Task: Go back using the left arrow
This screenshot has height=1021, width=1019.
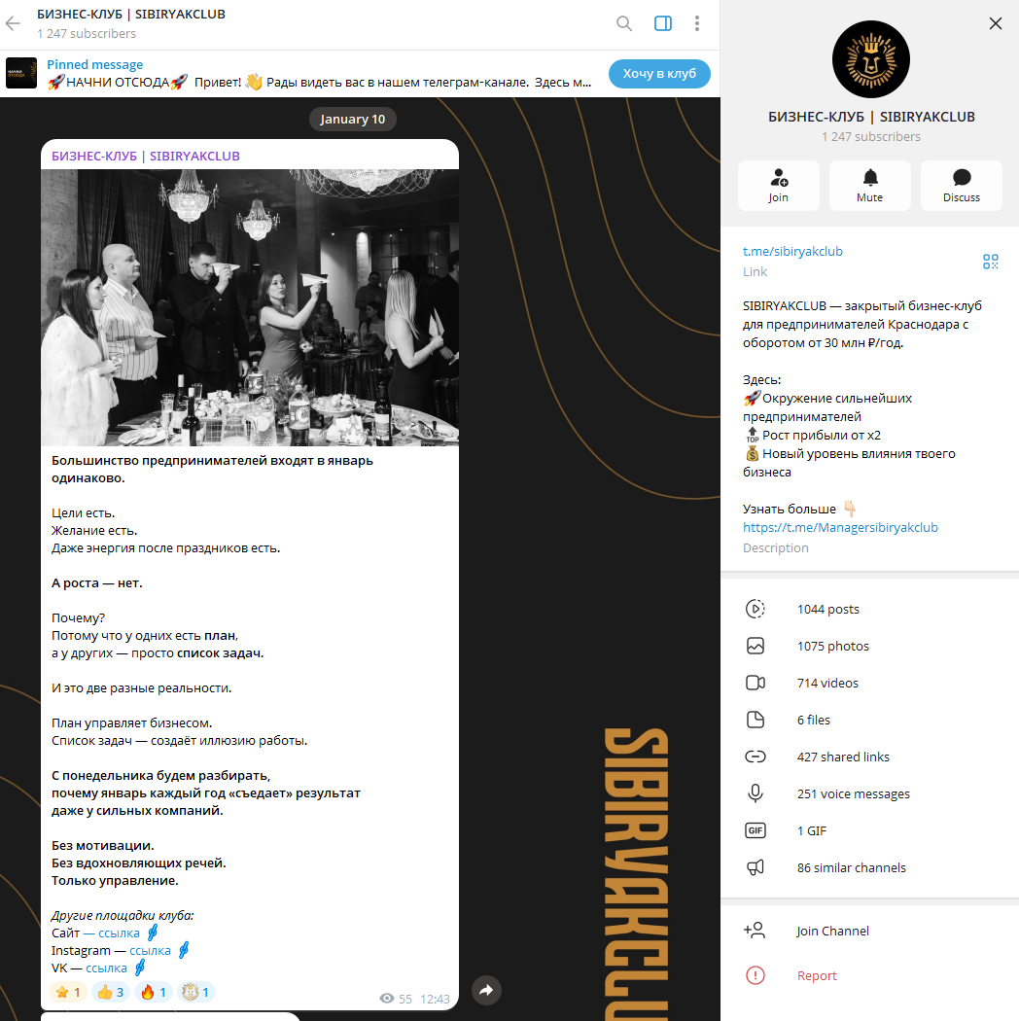Action: coord(13,24)
